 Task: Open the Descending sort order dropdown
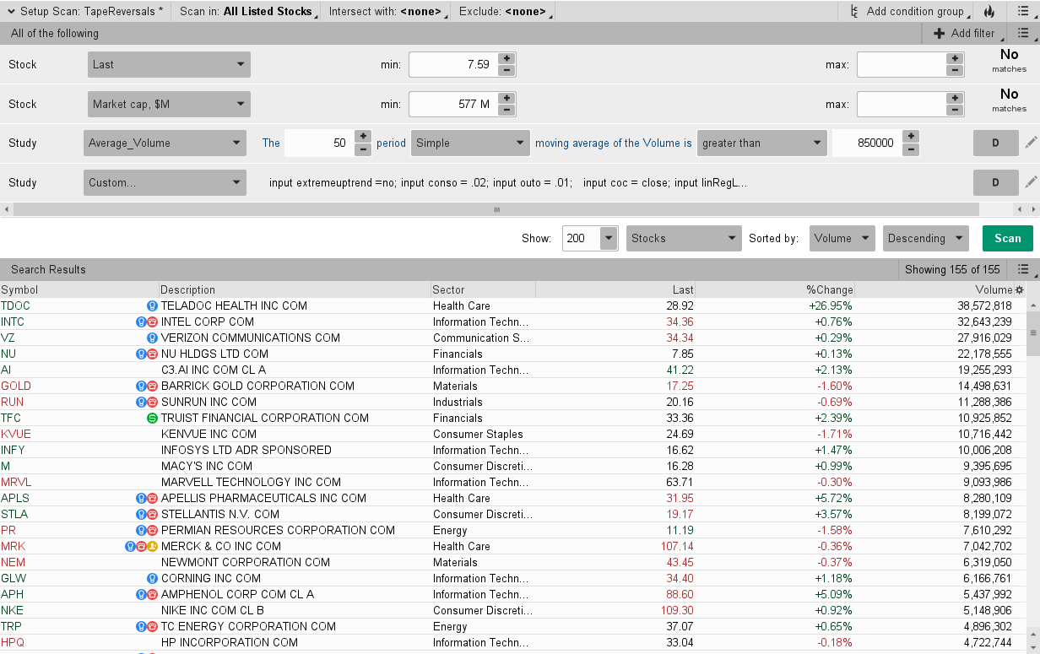926,238
